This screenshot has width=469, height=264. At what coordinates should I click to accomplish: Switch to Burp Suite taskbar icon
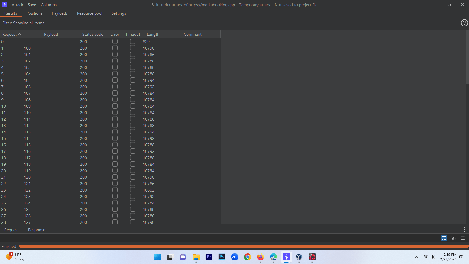(x=286, y=257)
